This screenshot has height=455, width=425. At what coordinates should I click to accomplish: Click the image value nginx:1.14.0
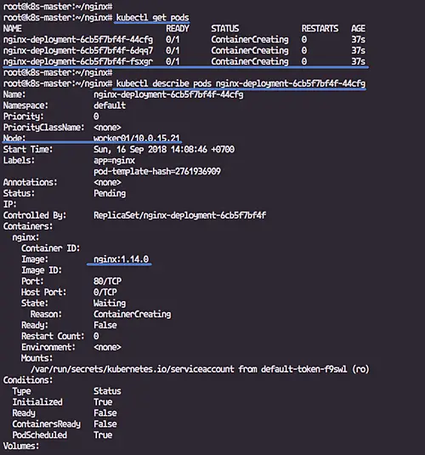pos(121,259)
